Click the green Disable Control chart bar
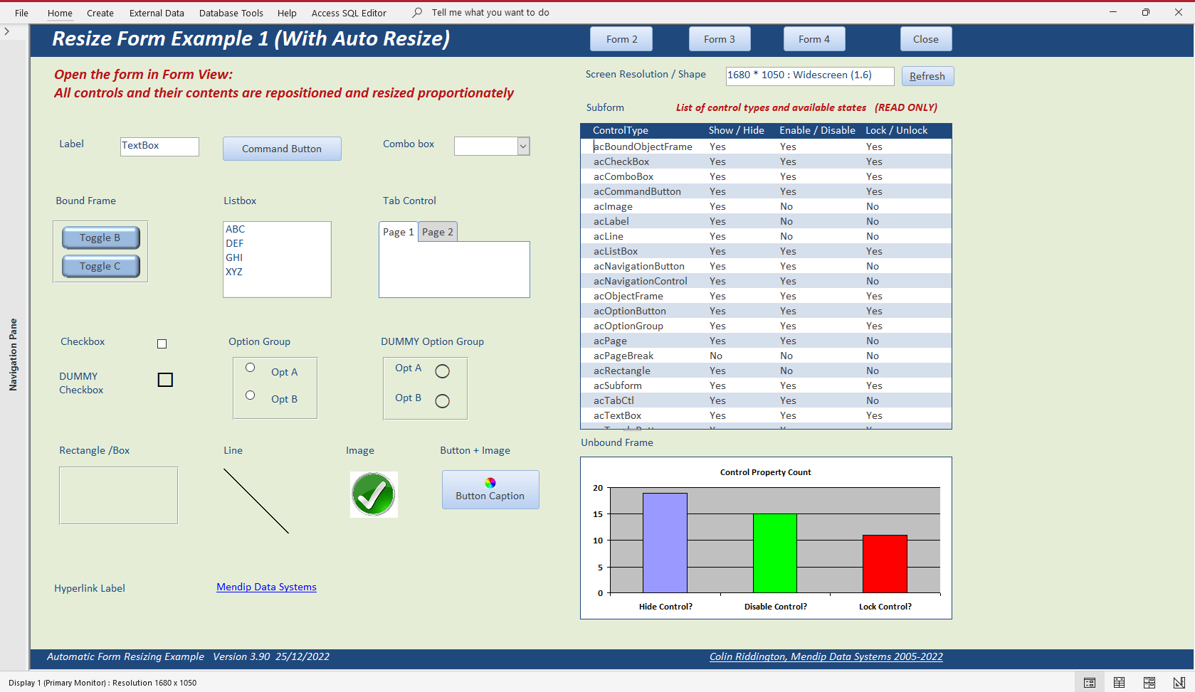The height and width of the screenshot is (692, 1195). pos(775,553)
